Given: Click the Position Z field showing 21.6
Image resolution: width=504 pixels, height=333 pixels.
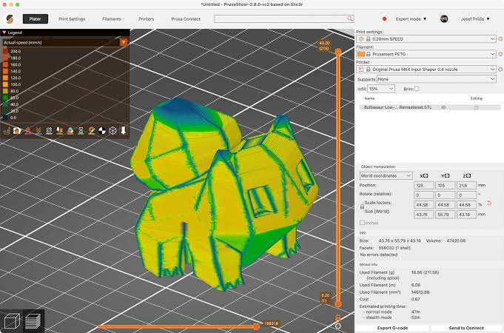Looking at the screenshot, I should click(466, 186).
